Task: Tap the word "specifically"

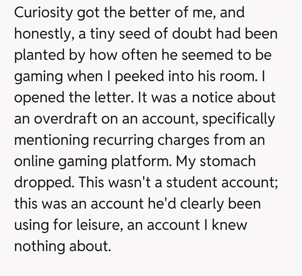Action: point(239,119)
